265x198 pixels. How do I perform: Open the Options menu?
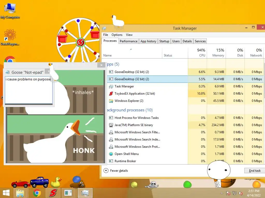pos(117,35)
